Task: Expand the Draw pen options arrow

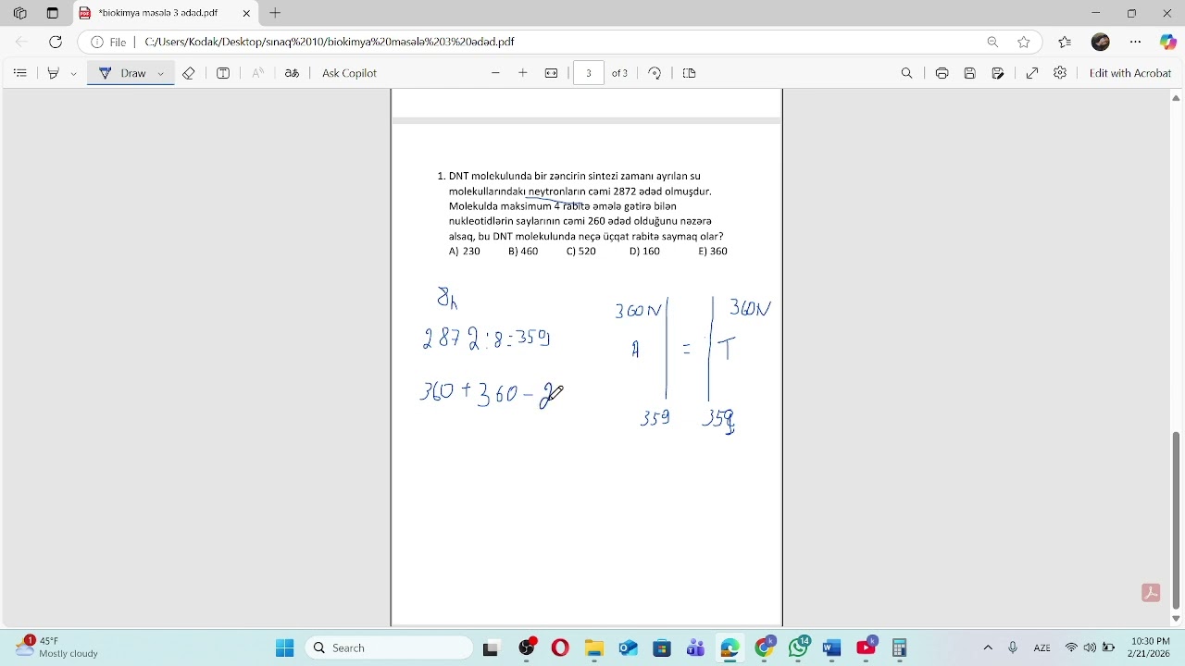Action: tap(161, 73)
